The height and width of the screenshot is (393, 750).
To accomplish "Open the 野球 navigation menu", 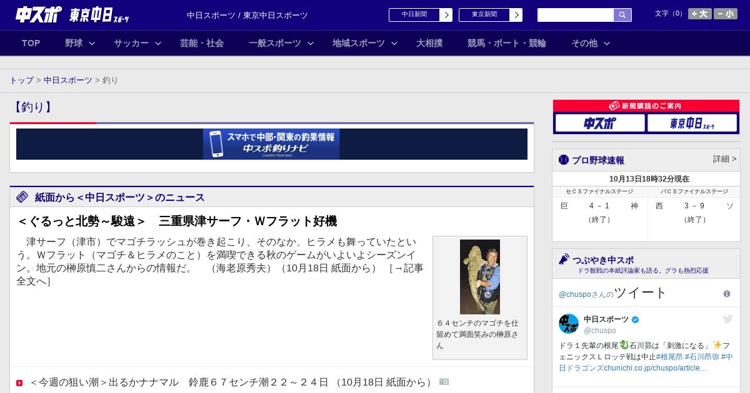I will pyautogui.click(x=74, y=43).
